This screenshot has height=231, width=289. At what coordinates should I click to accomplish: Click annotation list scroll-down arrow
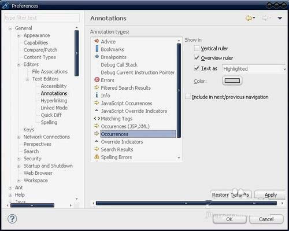[179, 158]
